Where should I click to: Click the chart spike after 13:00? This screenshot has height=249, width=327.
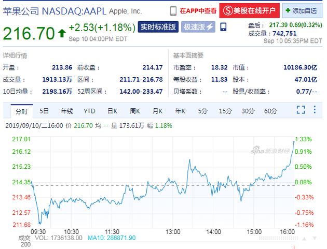(189, 160)
